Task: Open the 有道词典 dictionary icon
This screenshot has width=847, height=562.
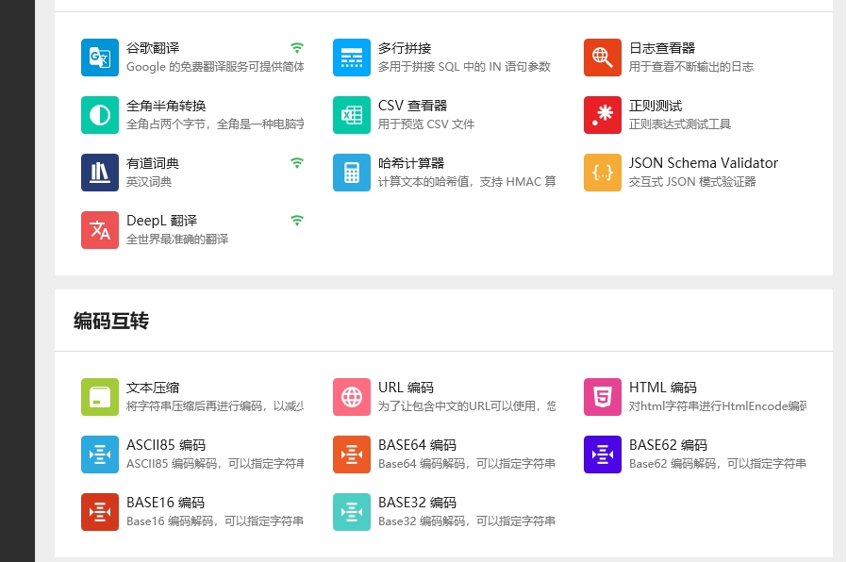Action: point(99,172)
